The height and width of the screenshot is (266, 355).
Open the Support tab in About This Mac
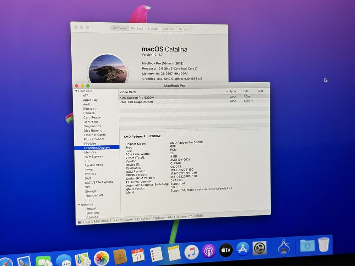click(169, 29)
